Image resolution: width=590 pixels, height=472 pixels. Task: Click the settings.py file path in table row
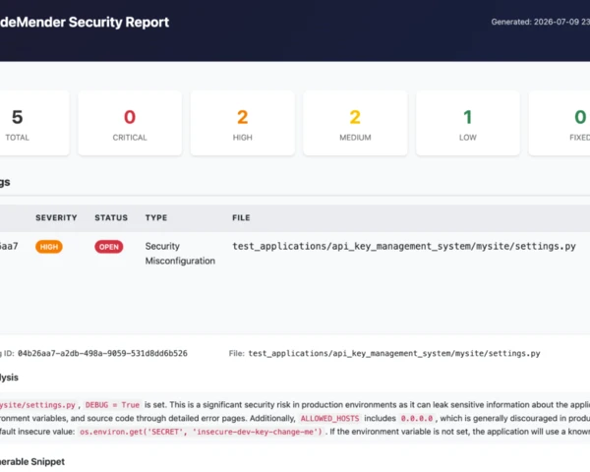pos(404,246)
